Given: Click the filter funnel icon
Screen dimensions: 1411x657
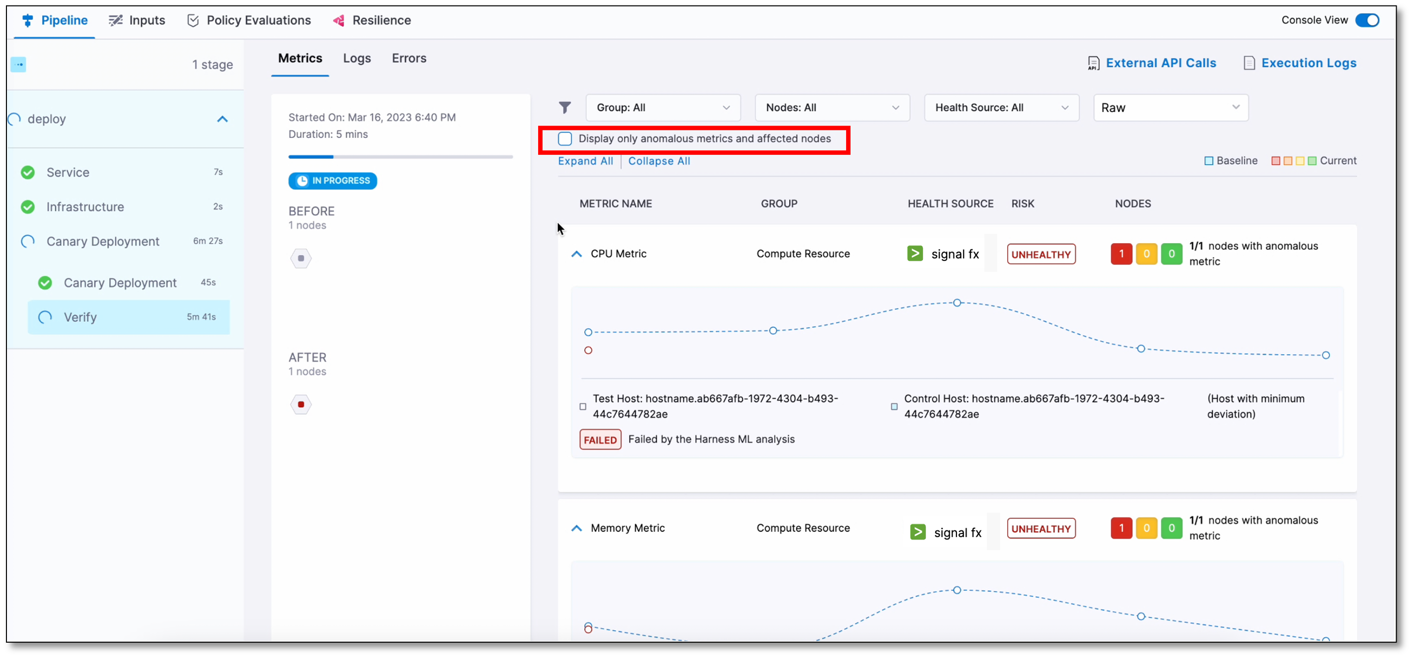Looking at the screenshot, I should coord(564,107).
